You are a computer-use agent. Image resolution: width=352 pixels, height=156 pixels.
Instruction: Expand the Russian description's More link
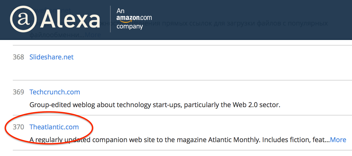(93, 35)
